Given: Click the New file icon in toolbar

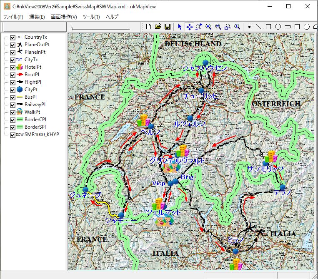Looking at the screenshot, I should coord(149,27).
